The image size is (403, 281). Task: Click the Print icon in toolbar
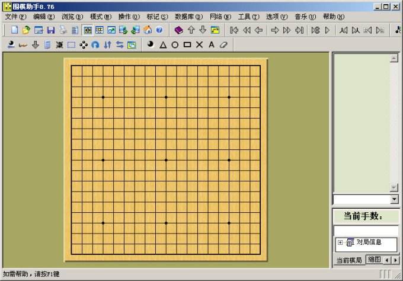click(x=63, y=30)
